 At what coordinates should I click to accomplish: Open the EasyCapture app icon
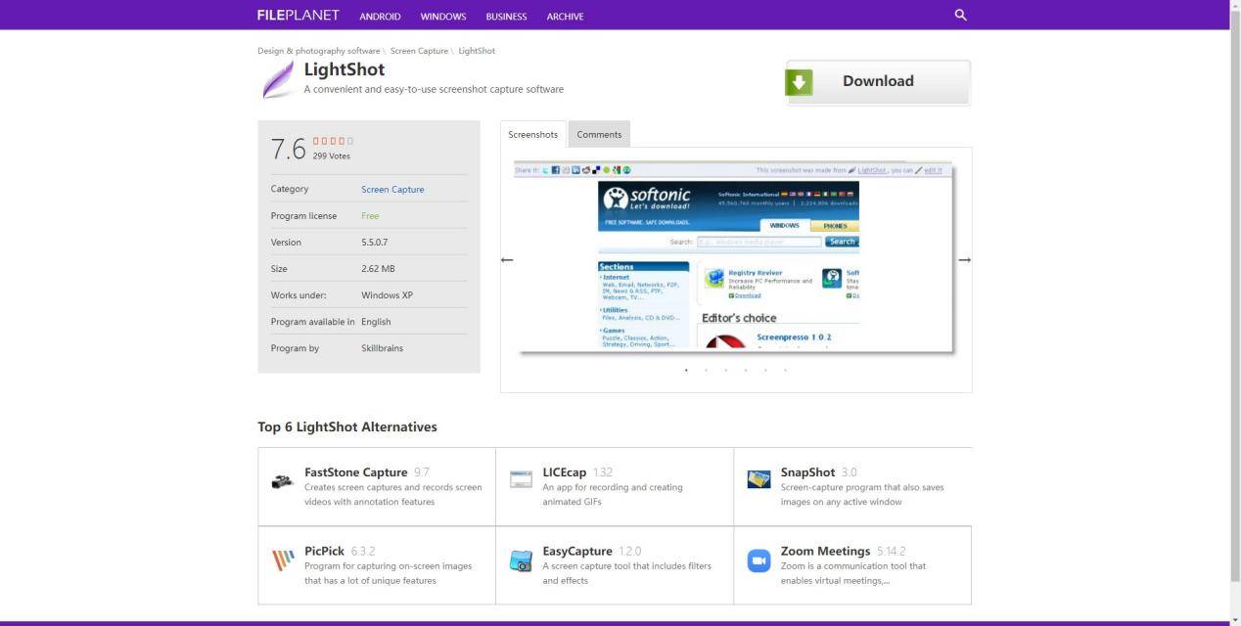521,560
